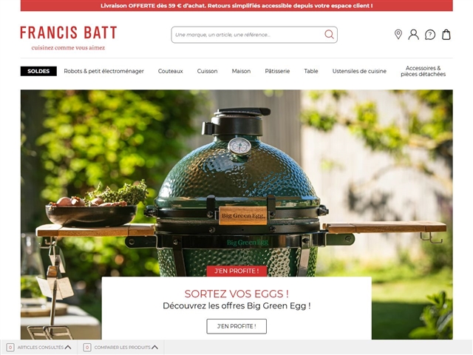Open the SOLDES menu item
The image size is (473, 355).
pyautogui.click(x=38, y=71)
